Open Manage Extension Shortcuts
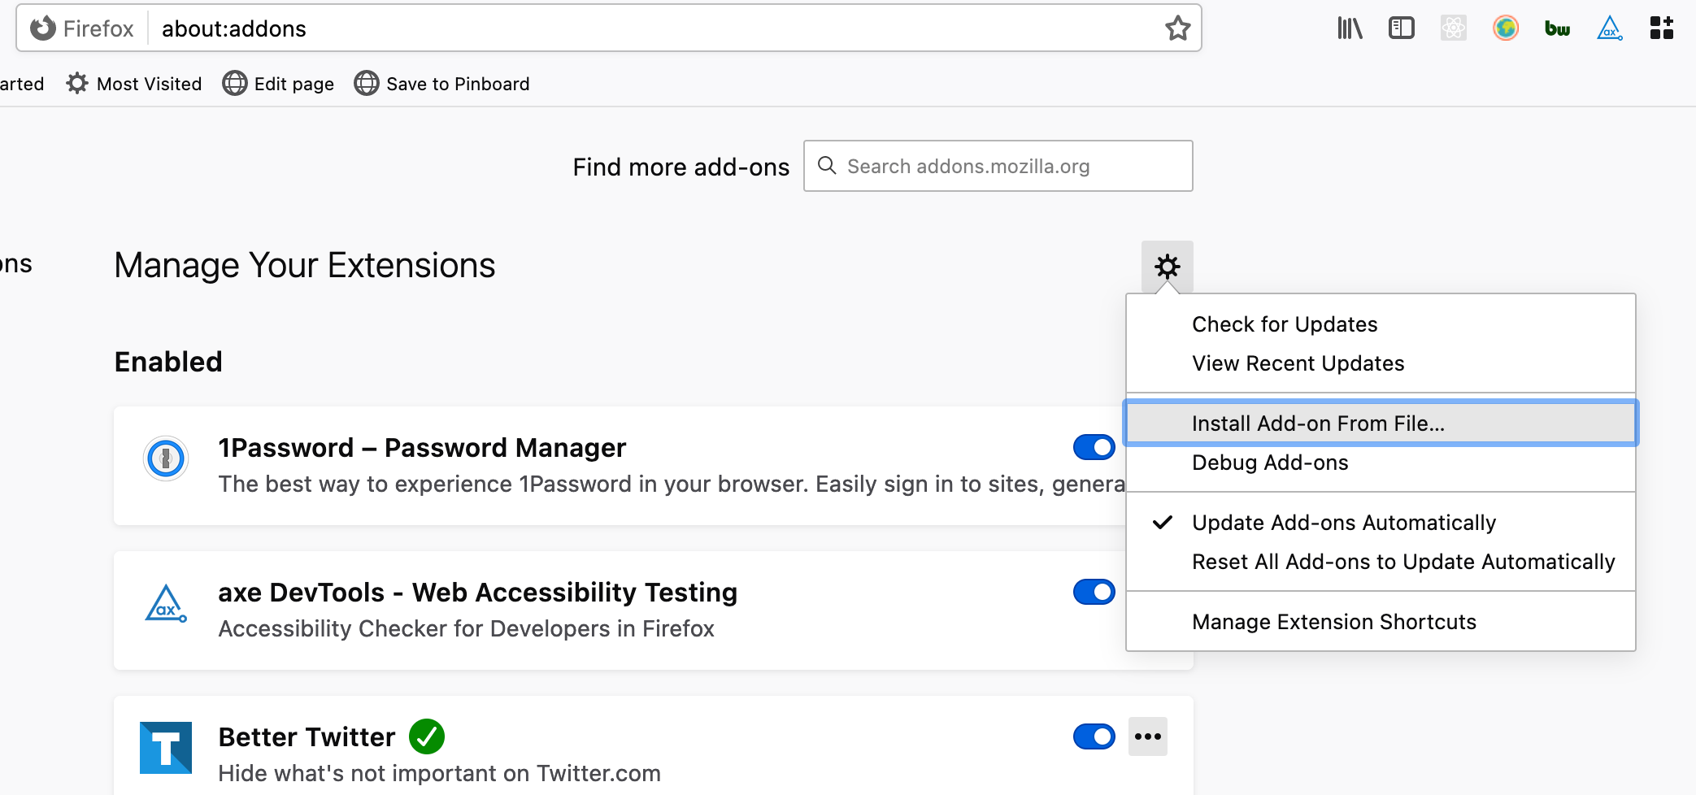Image resolution: width=1696 pixels, height=795 pixels. 1381,622
